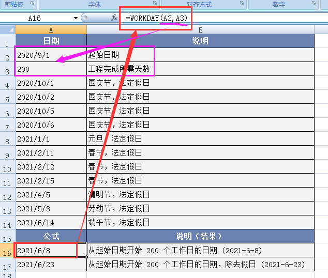Select result cell 2021/6/8
Viewport: 328px width, 278px height.
pos(51,251)
